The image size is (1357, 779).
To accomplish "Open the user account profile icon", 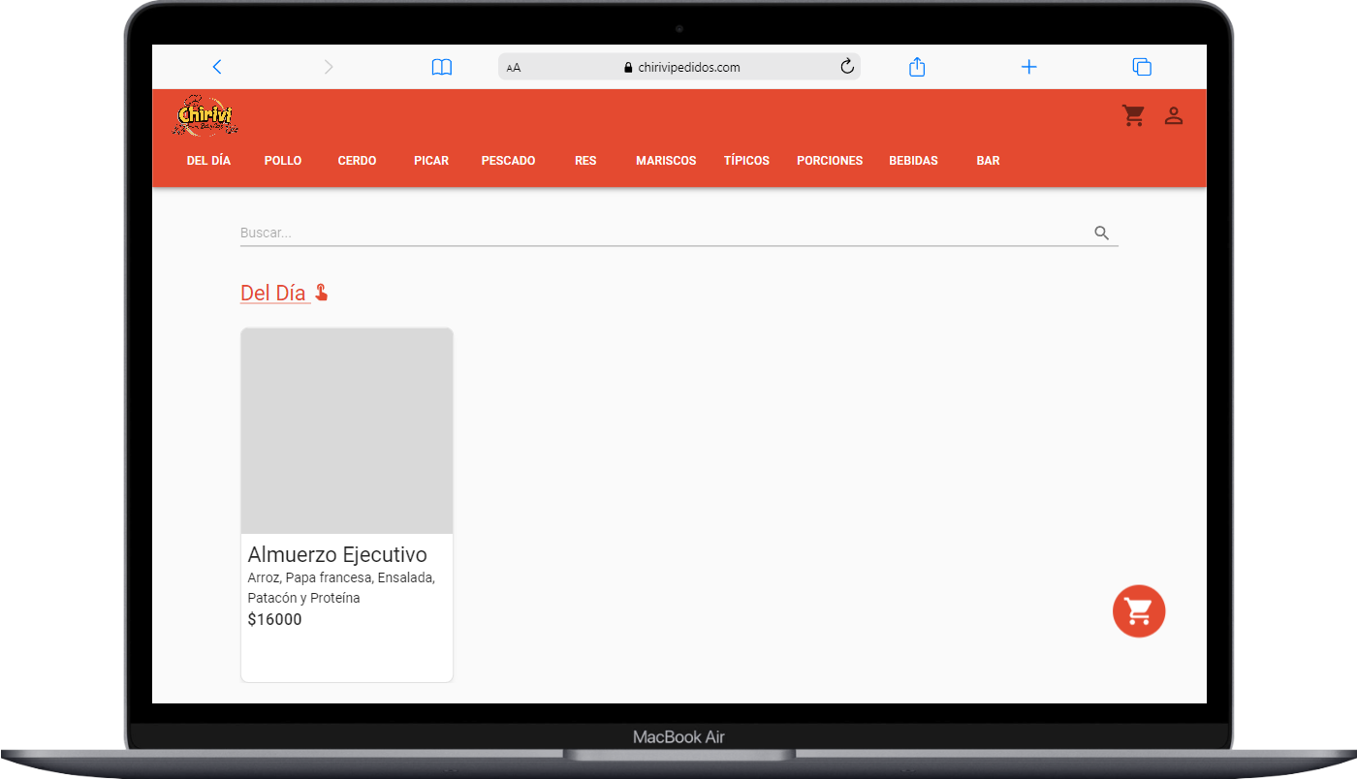I will click(x=1174, y=116).
